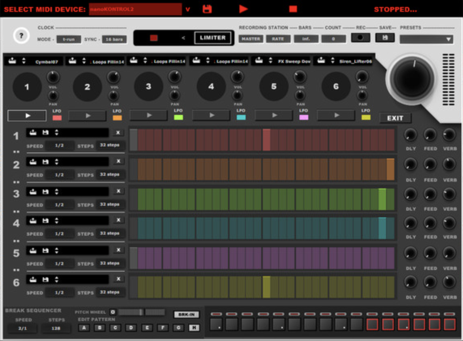Change STEPS 32 steps value in row 5
Image resolution: width=463 pixels, height=341 pixels.
(x=109, y=263)
